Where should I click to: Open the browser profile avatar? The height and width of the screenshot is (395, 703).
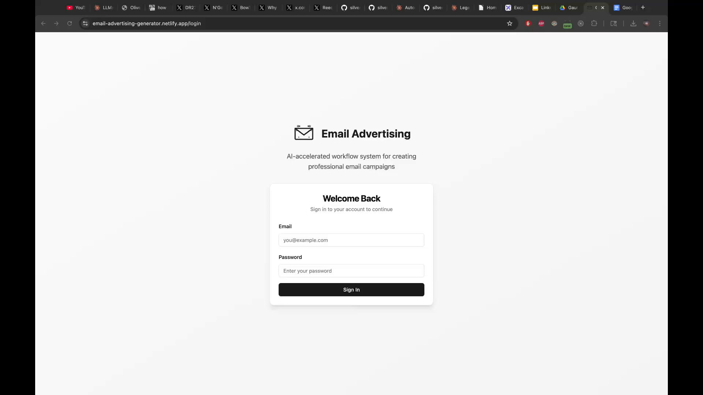tap(646, 23)
